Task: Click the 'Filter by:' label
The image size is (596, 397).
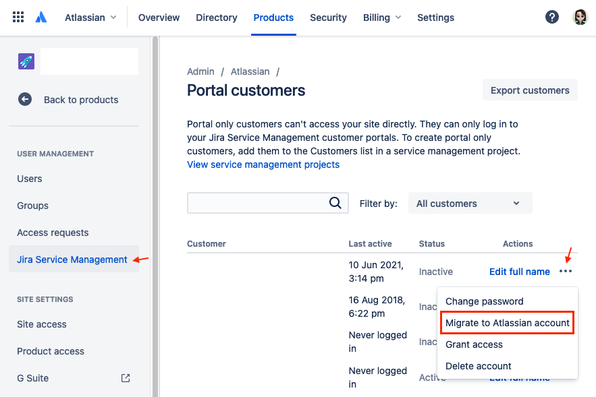Action: click(x=378, y=204)
